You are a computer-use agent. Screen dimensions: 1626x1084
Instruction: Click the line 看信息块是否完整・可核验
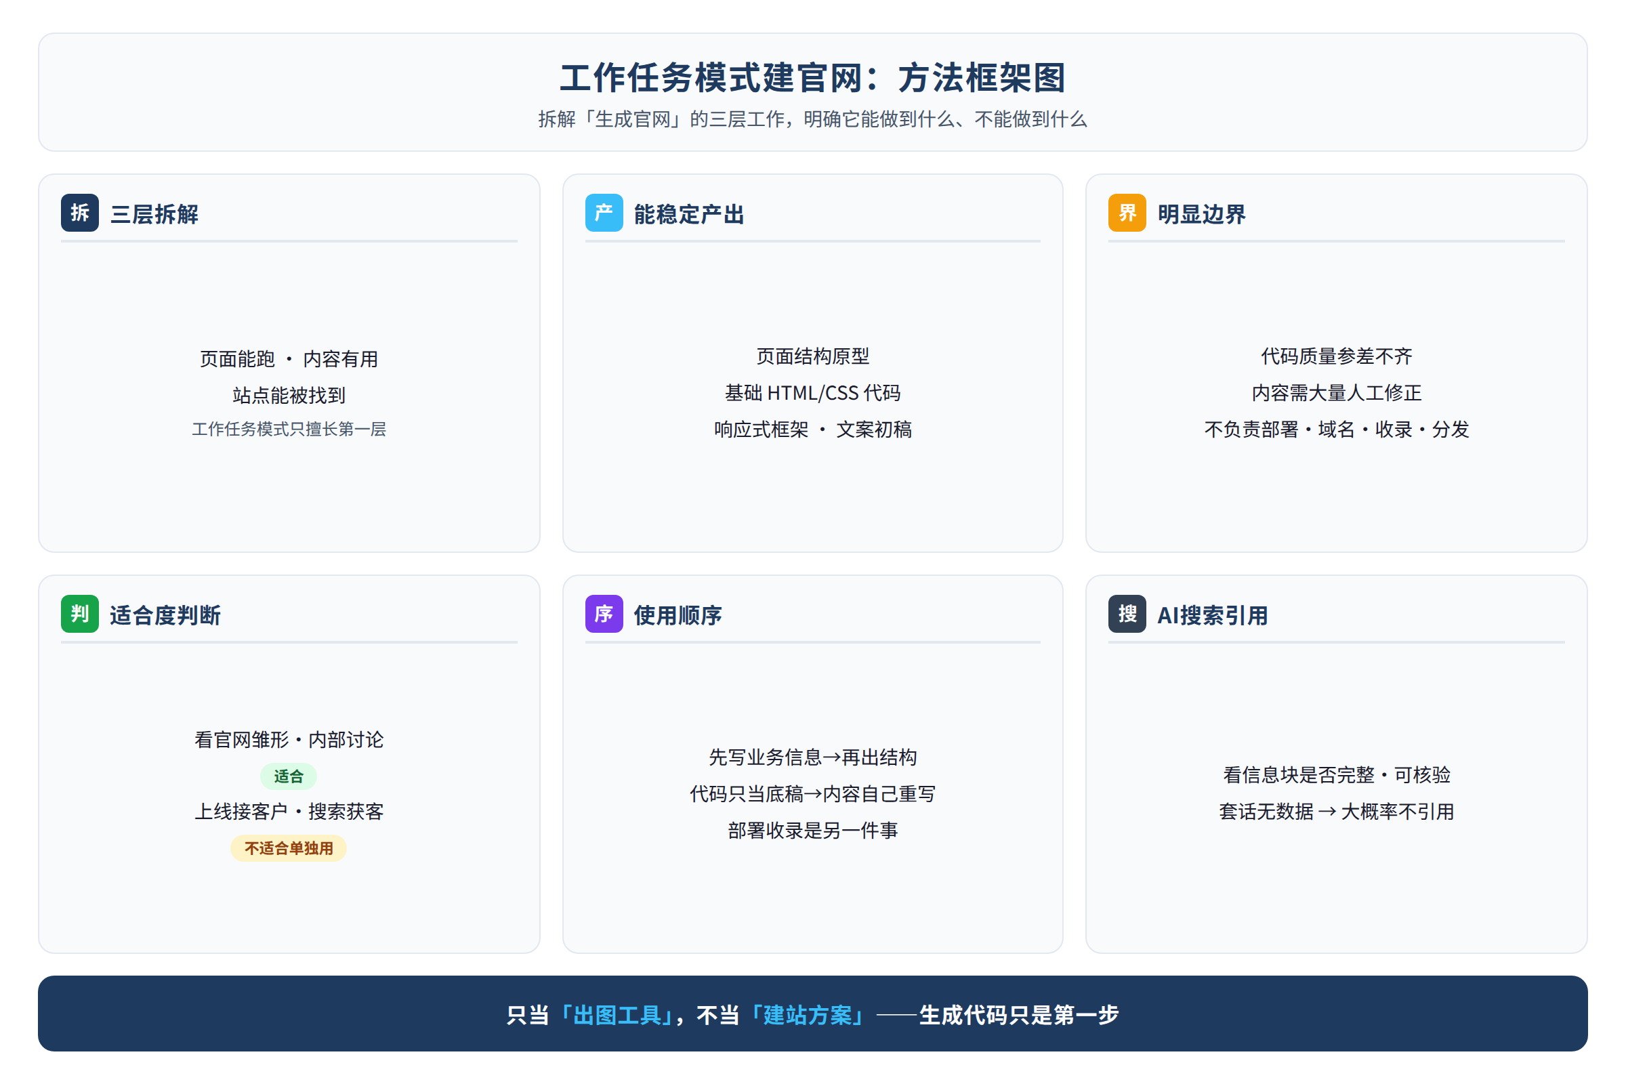(1336, 775)
